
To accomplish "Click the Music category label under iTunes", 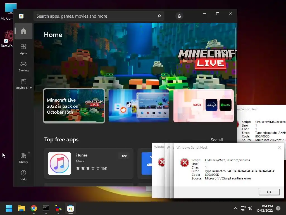I will click(80, 161).
